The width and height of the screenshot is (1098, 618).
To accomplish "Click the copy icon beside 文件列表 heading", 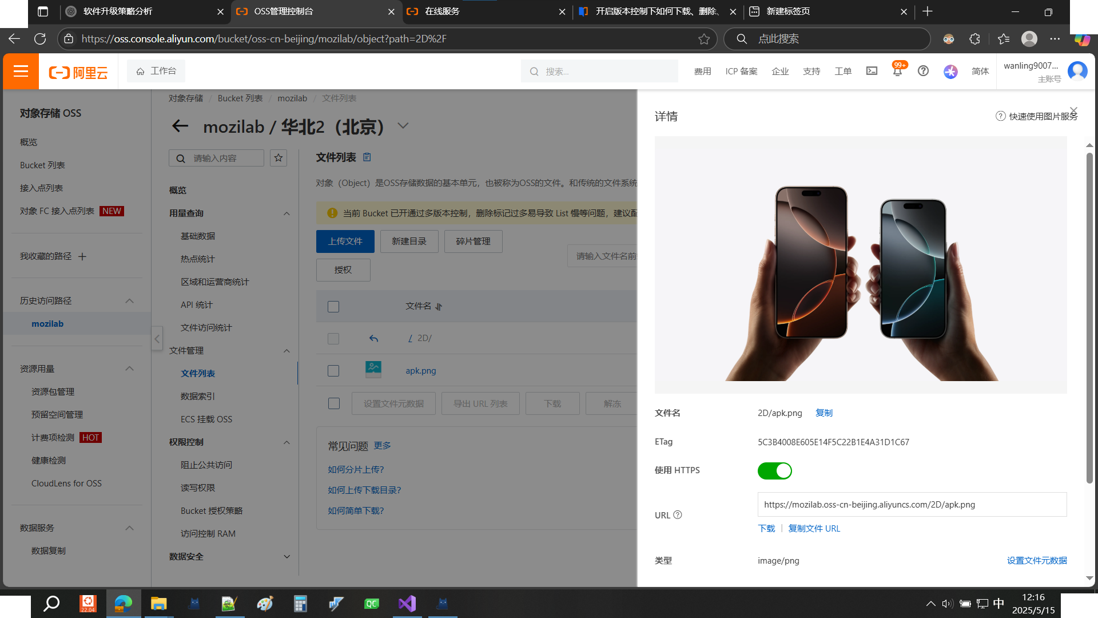I will pos(367,157).
